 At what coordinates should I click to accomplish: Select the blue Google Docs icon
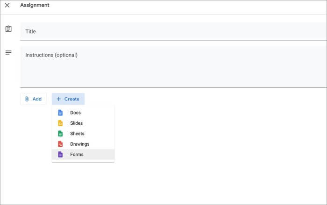pyautogui.click(x=60, y=113)
